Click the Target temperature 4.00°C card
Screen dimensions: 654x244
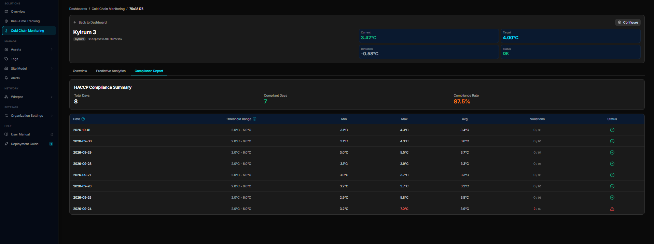[570, 36]
